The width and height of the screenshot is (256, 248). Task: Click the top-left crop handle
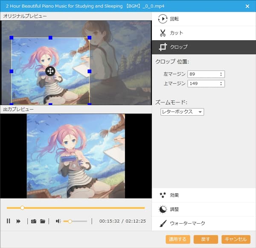click(x=12, y=38)
